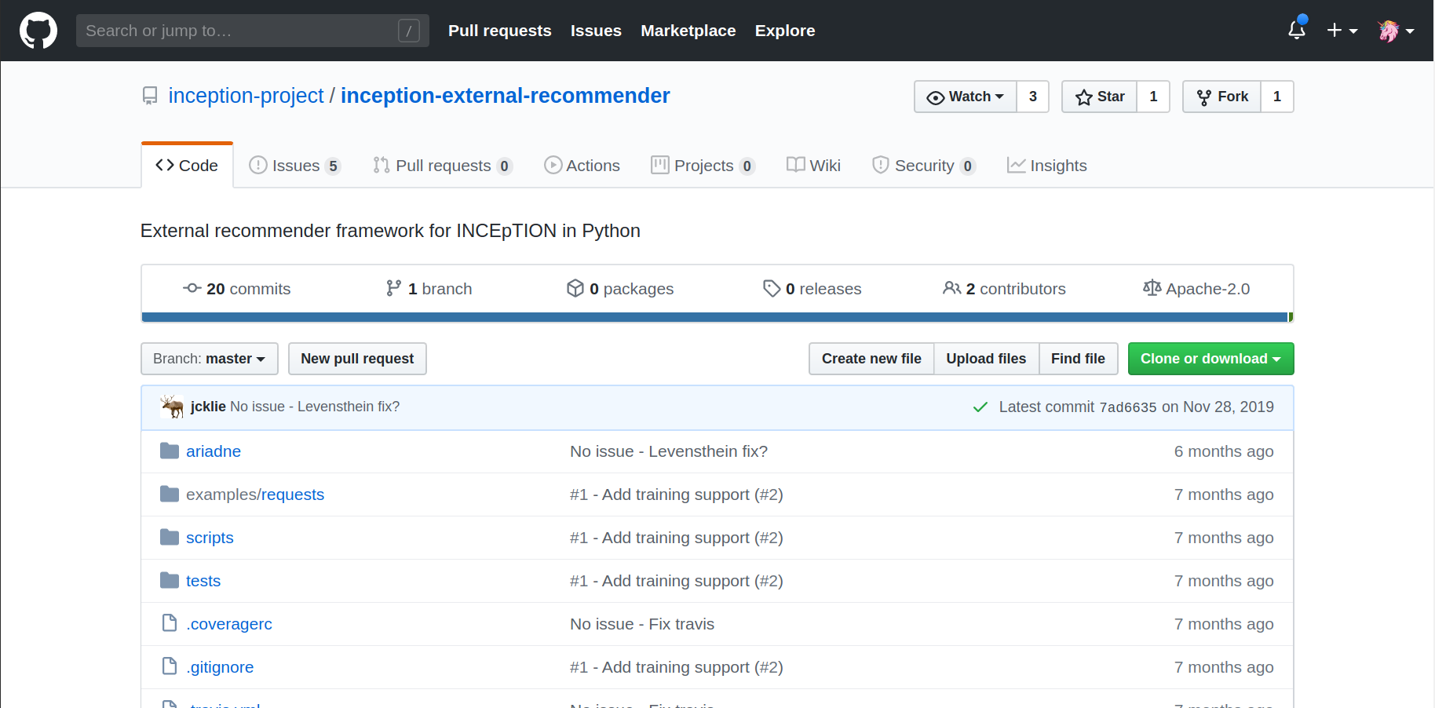View the 0 releases page
The width and height of the screenshot is (1435, 708).
pos(812,289)
